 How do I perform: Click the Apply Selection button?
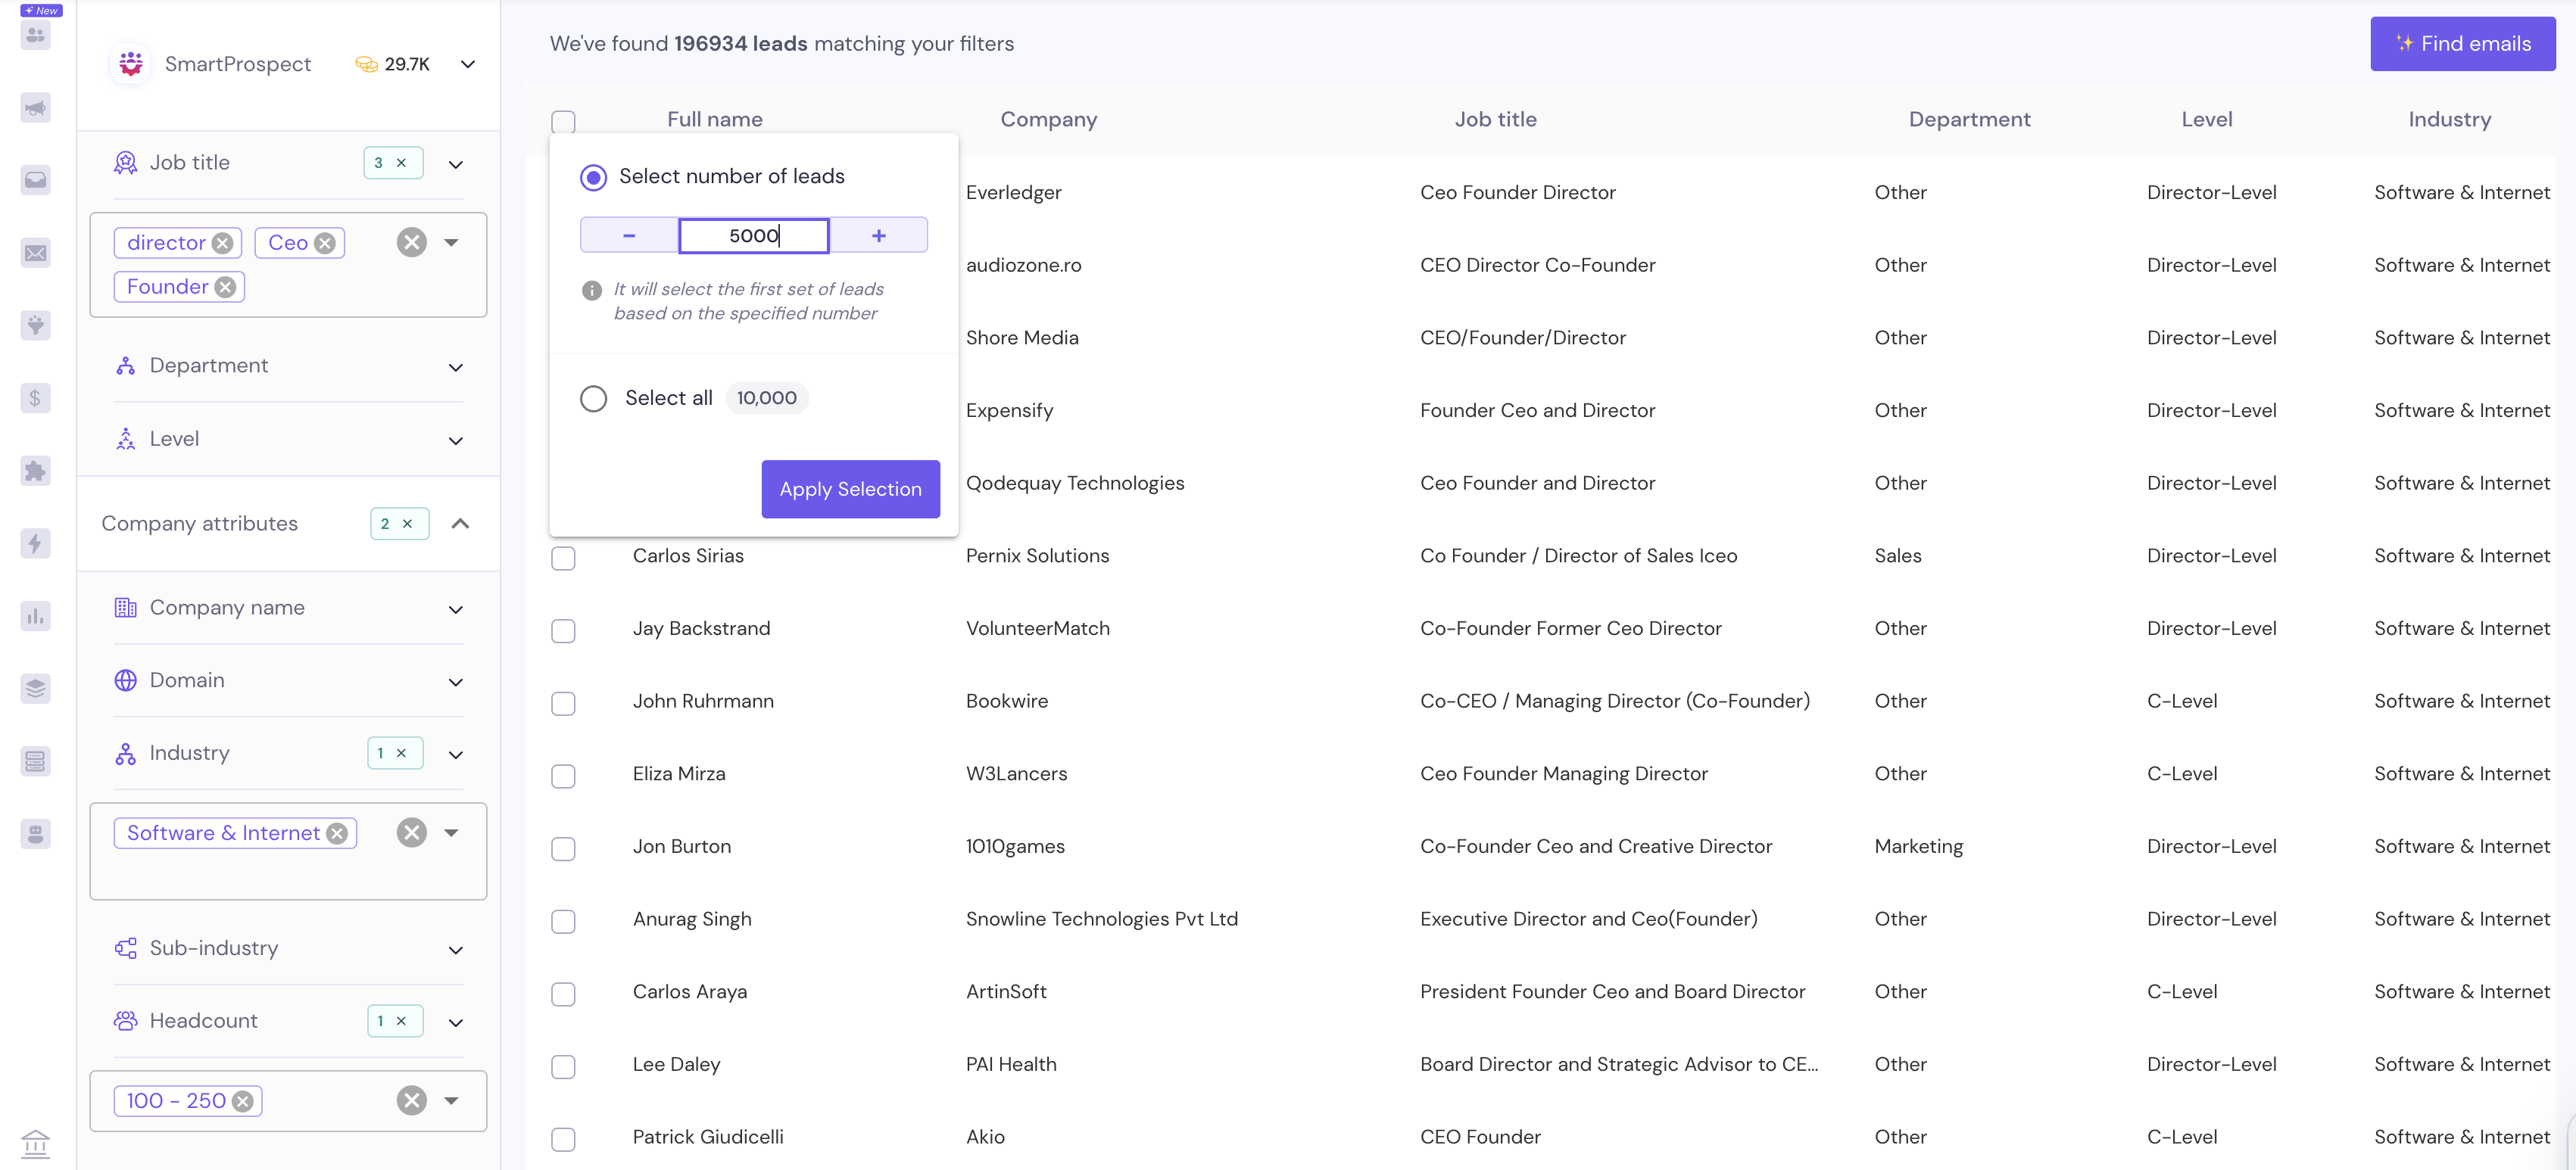point(850,489)
